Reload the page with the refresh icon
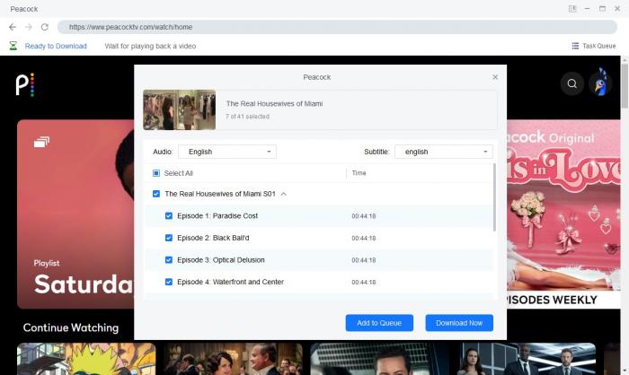Image resolution: width=629 pixels, height=375 pixels. pos(45,27)
